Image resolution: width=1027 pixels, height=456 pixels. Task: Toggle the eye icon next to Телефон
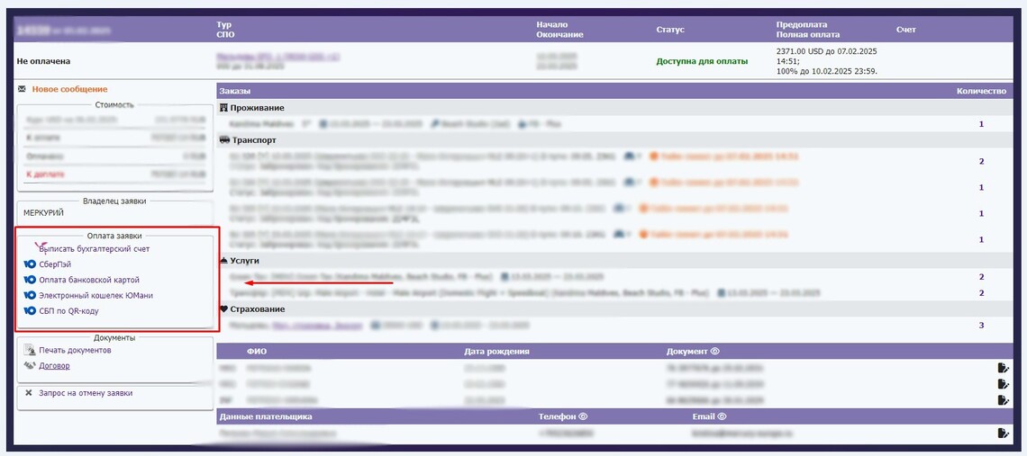583,416
